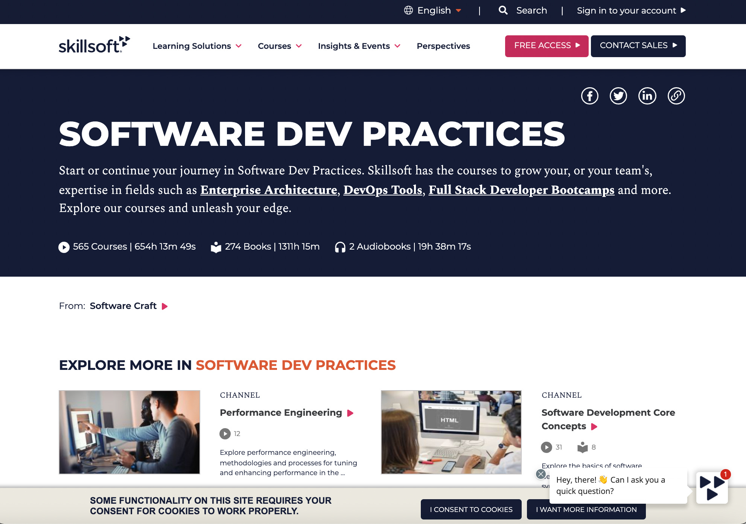
Task: Dismiss the chat greeting bubble
Action: (540, 474)
